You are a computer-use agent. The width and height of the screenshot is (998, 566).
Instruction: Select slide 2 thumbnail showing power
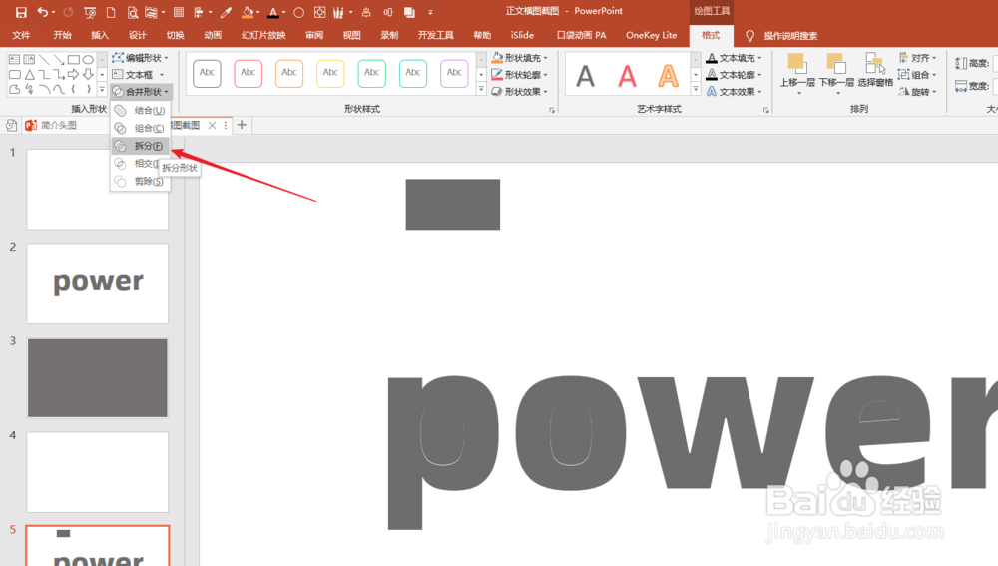[x=98, y=283]
